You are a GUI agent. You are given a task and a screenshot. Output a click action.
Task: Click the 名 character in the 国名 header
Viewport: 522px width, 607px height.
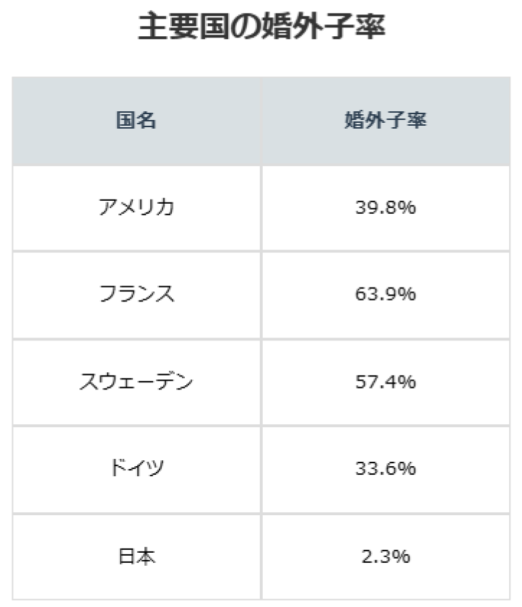tap(146, 120)
